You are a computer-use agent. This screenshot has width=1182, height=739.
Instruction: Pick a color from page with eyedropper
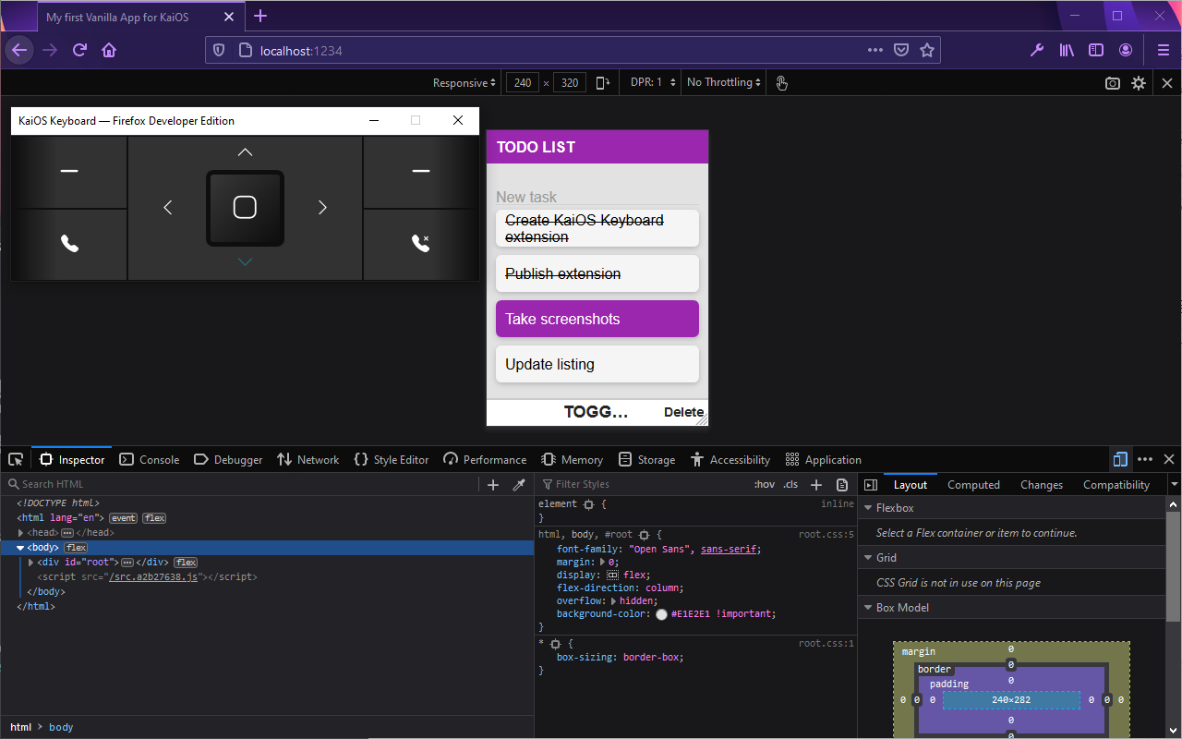pyautogui.click(x=519, y=484)
